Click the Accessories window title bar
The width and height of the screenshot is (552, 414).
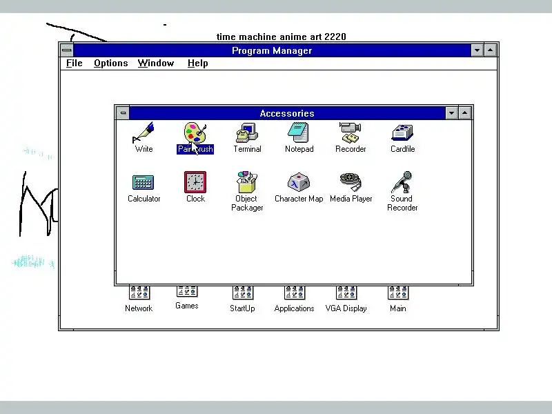[287, 113]
